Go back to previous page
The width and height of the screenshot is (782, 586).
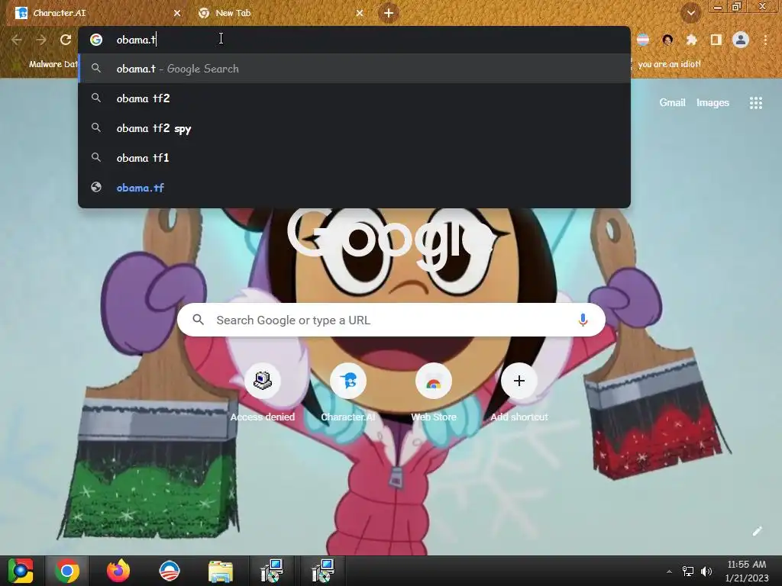point(17,40)
